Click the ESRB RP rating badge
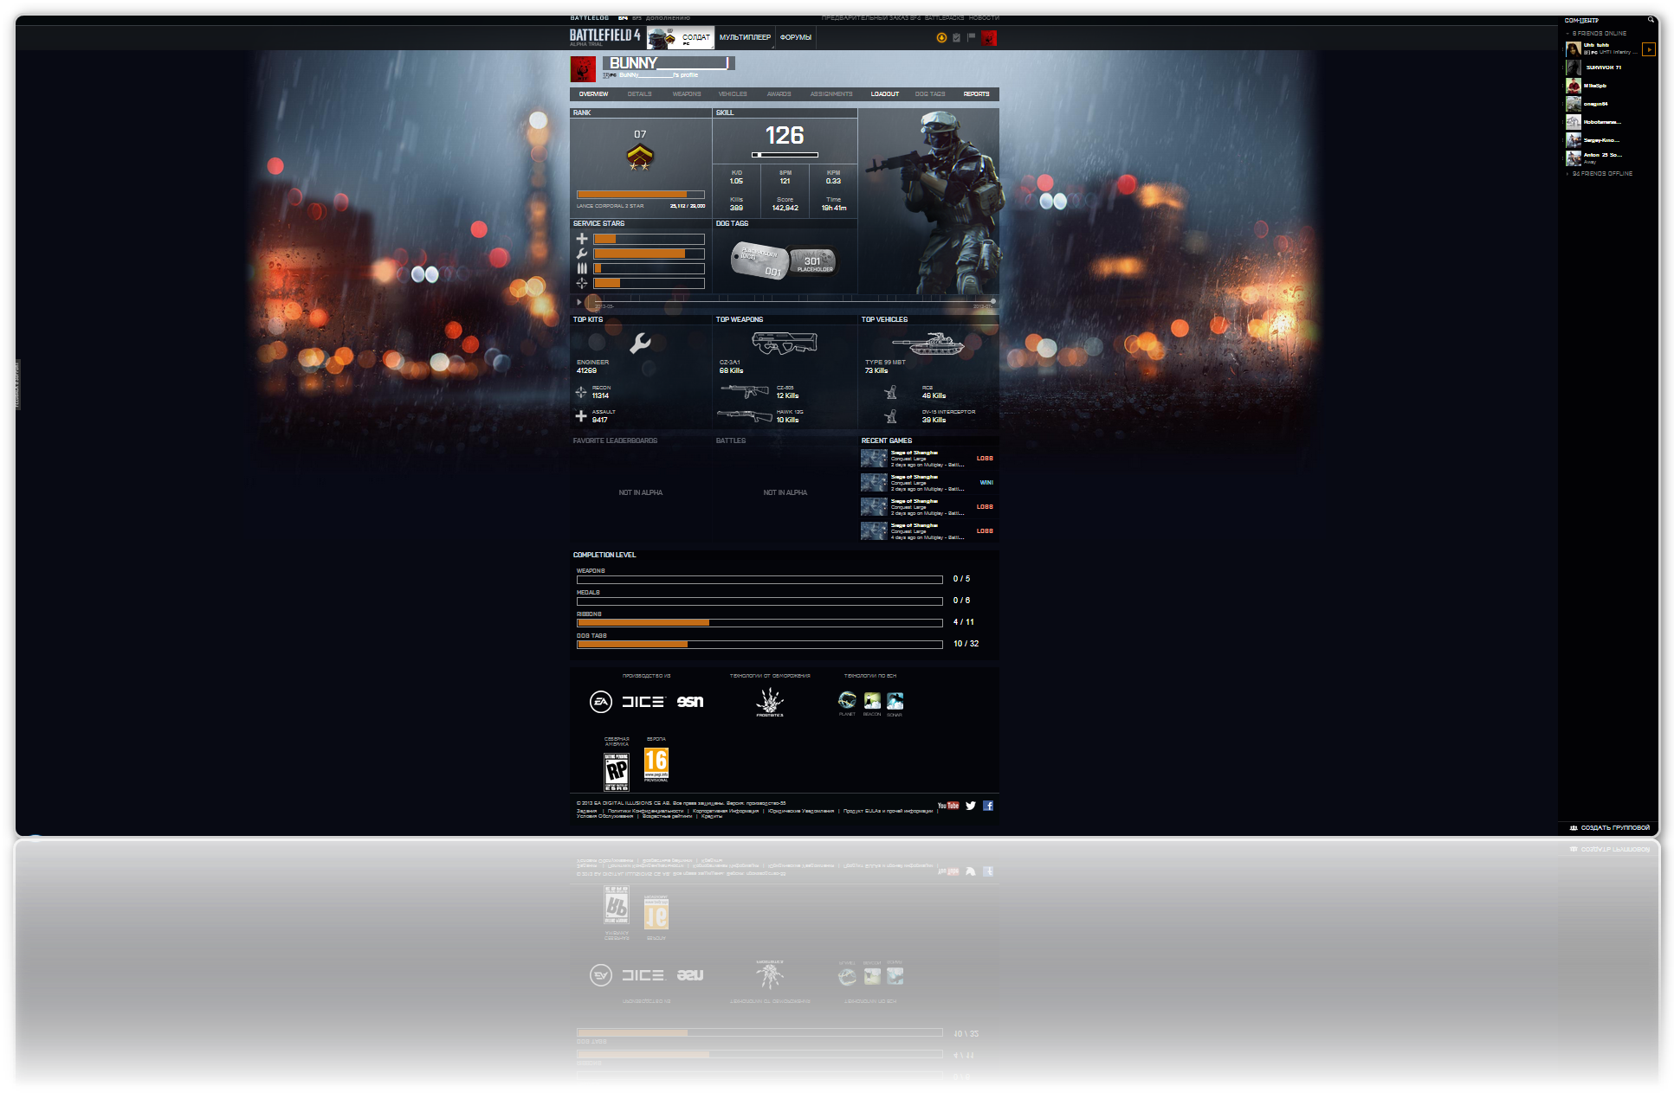 pyautogui.click(x=617, y=771)
